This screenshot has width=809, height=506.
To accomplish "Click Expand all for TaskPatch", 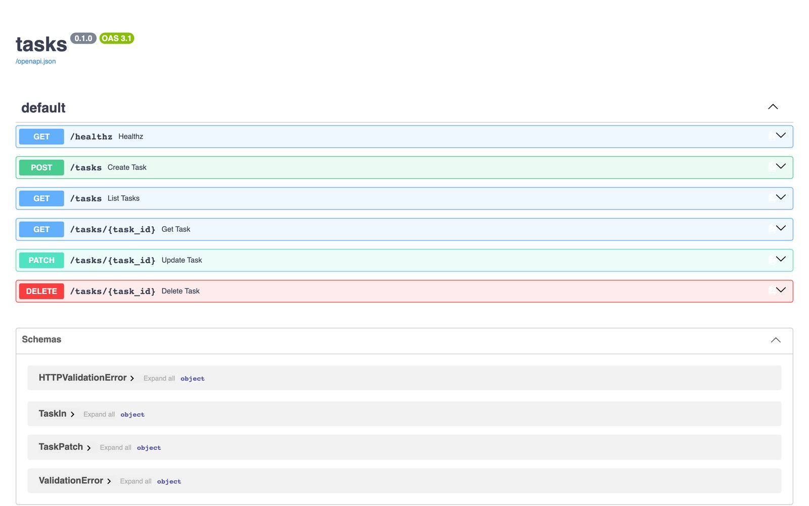I will click(115, 448).
